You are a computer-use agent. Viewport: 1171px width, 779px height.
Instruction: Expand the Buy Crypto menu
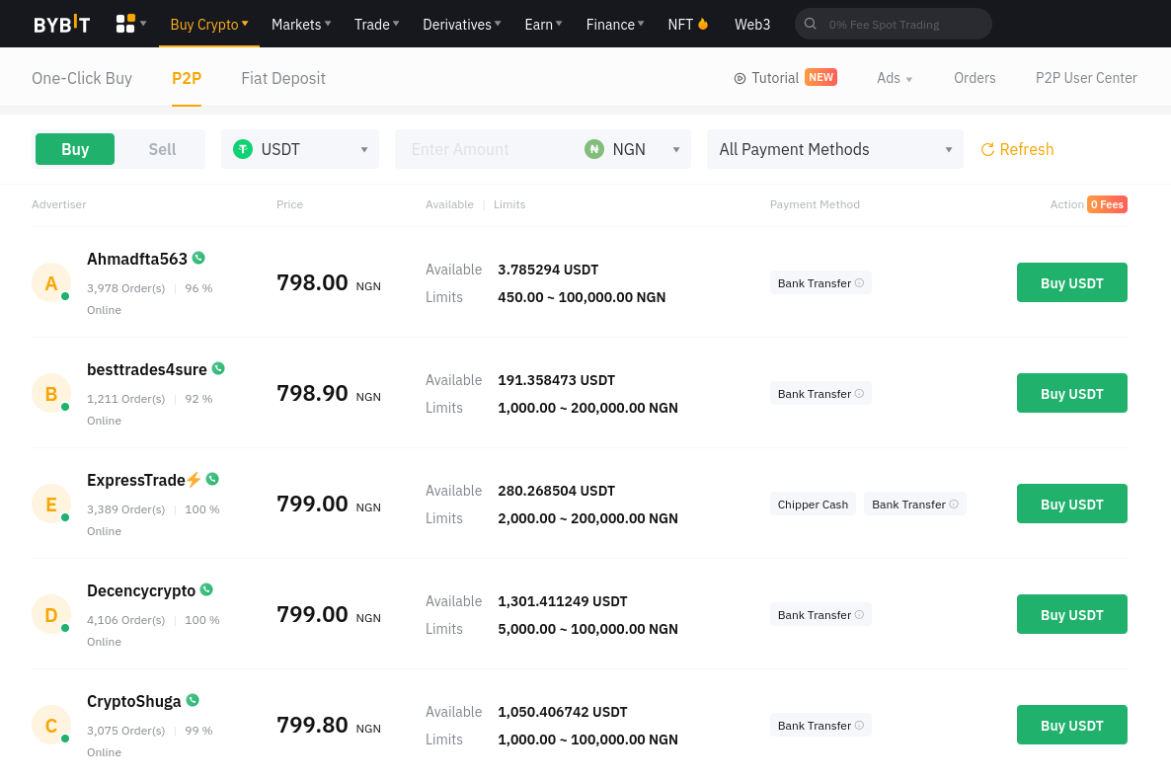pos(209,25)
